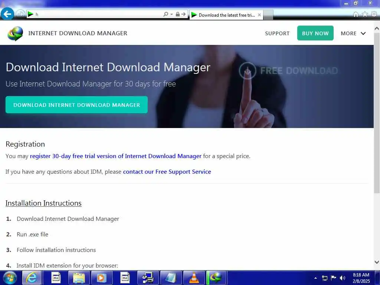Click the Registration heading
The width and height of the screenshot is (380, 285).
[25, 144]
